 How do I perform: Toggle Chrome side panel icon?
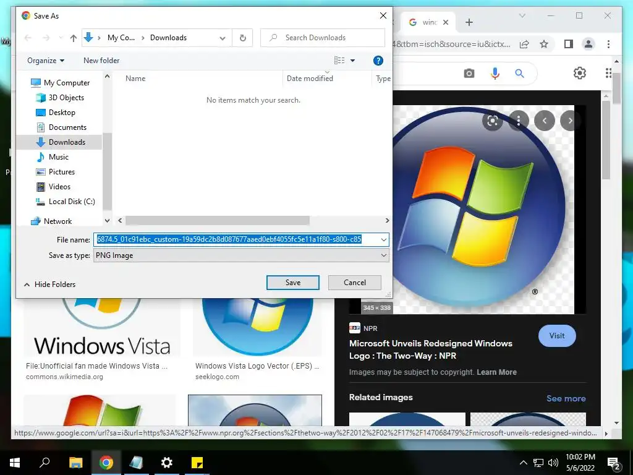point(569,44)
